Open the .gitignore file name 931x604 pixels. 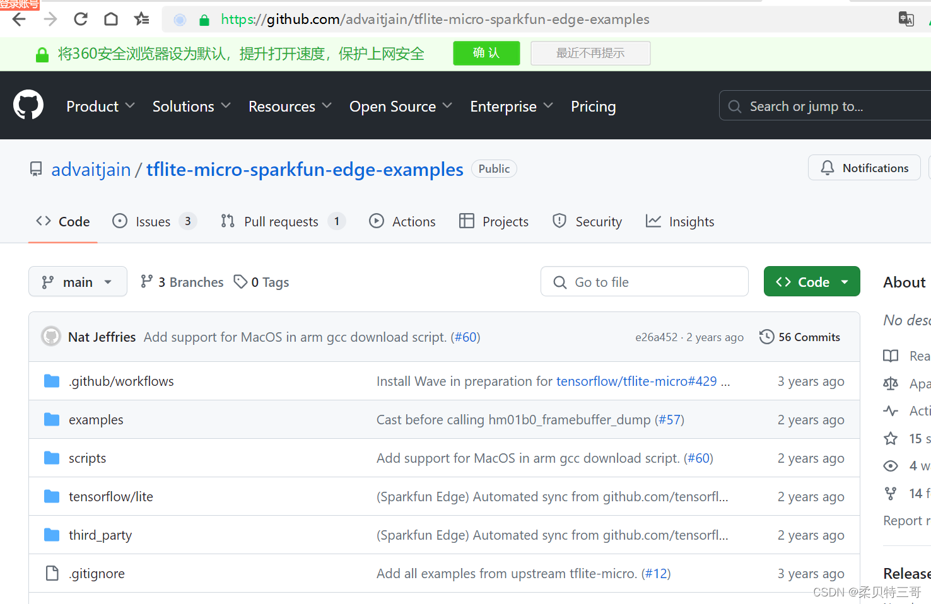click(x=97, y=573)
